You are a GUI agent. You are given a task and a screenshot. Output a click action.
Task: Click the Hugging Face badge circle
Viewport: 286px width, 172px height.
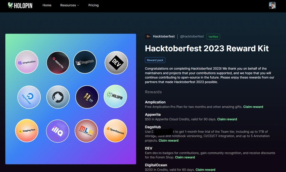(x=26, y=131)
